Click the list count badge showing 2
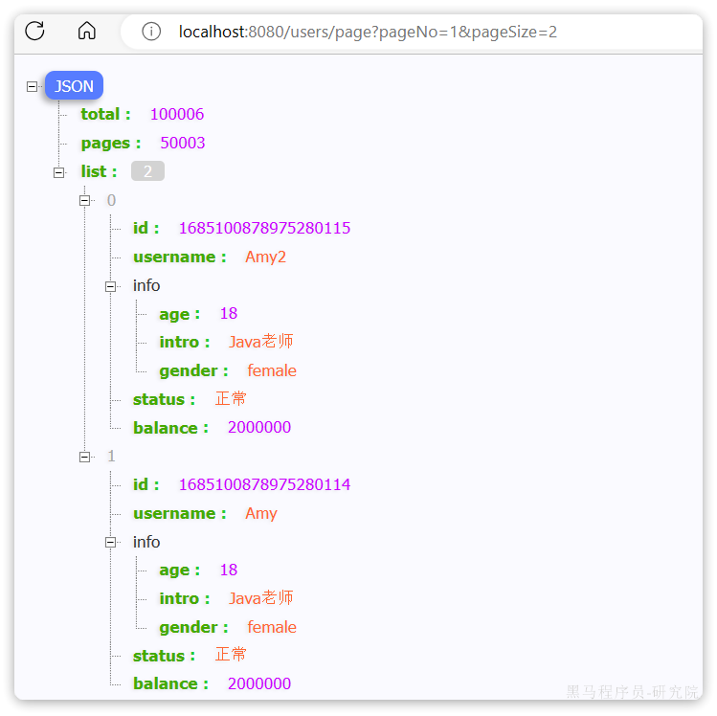 click(x=147, y=171)
